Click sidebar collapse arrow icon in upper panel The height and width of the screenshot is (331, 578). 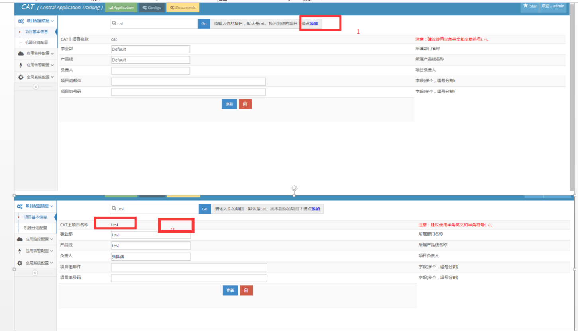[36, 87]
